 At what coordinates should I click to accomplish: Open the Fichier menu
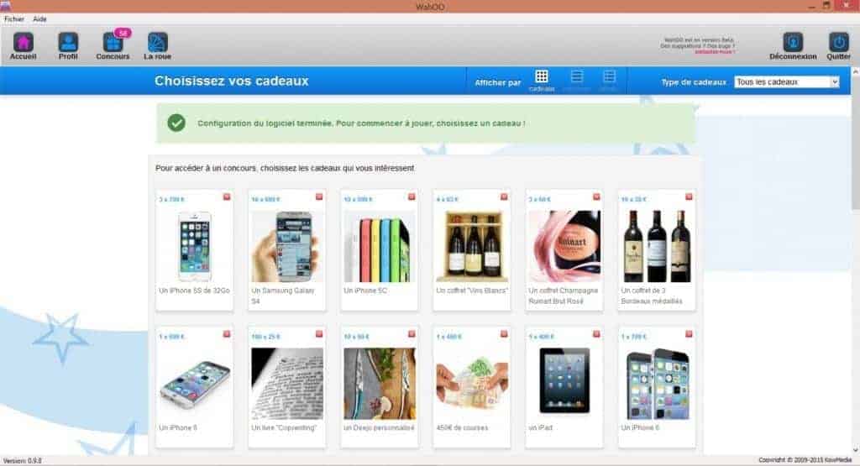pos(14,18)
